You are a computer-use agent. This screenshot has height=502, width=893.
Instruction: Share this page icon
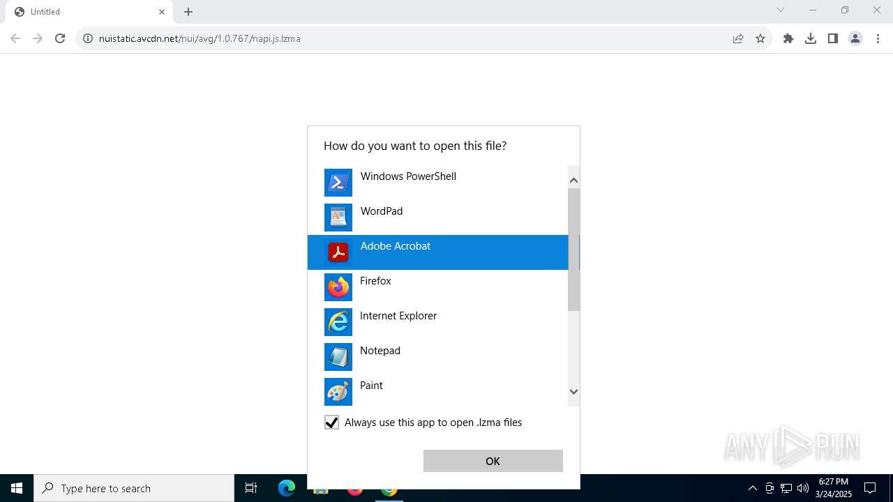[738, 38]
